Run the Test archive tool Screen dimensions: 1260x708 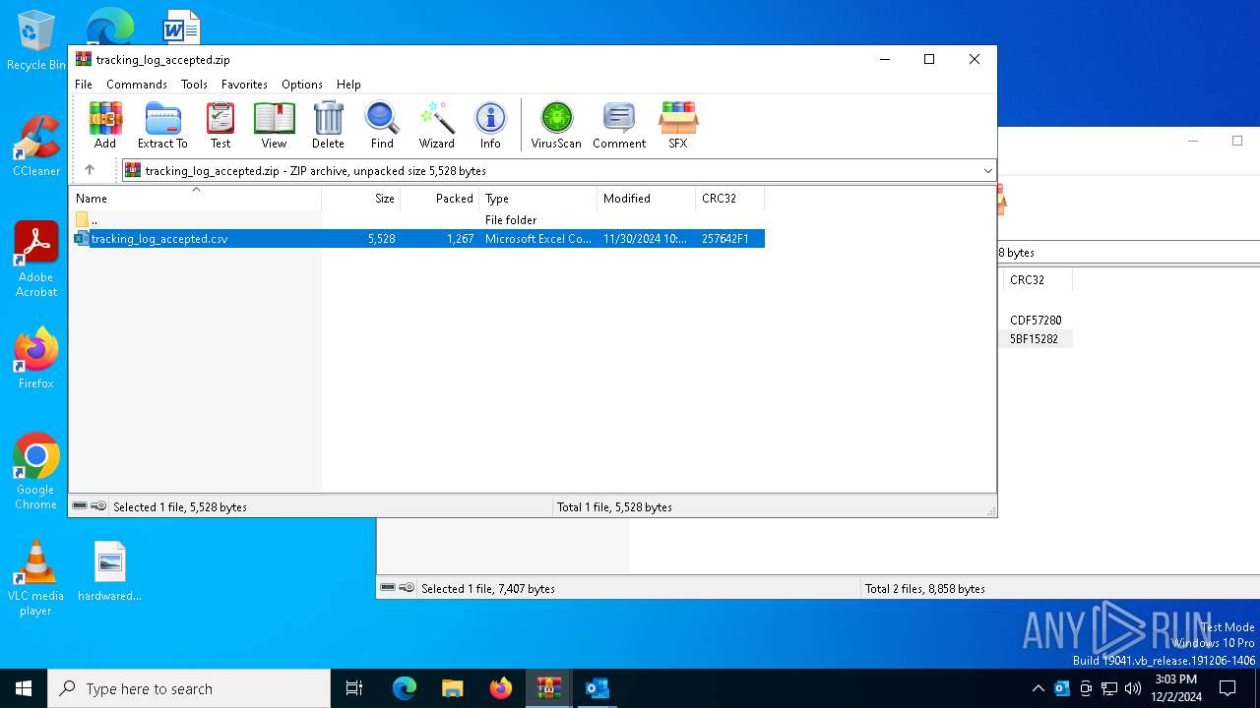(x=220, y=125)
